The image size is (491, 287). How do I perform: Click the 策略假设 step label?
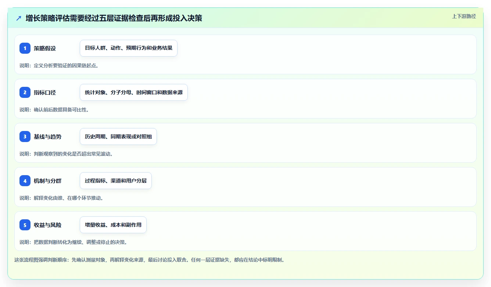(x=45, y=48)
